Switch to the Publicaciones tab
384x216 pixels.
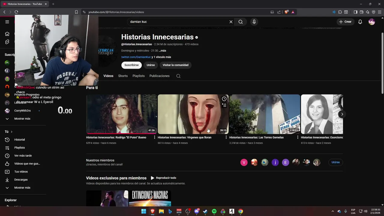[159, 76]
